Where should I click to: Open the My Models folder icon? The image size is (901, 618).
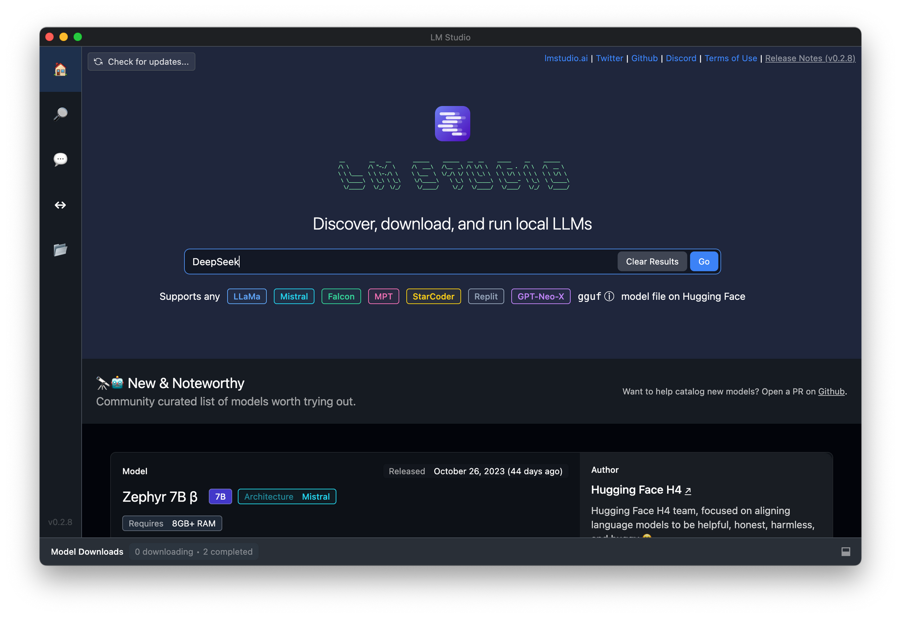tap(60, 250)
